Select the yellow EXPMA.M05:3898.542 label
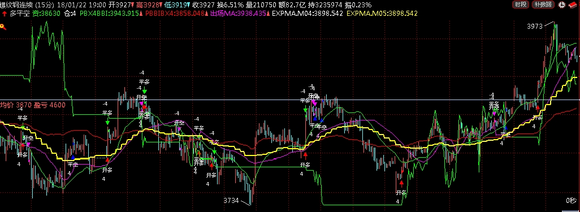Image resolution: width=580 pixels, height=212 pixels. pos(383,14)
